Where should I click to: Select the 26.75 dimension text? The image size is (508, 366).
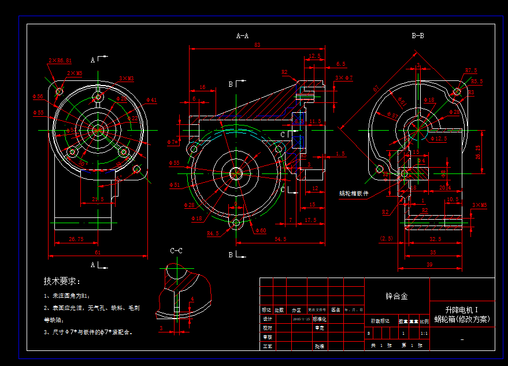[x=76, y=239]
